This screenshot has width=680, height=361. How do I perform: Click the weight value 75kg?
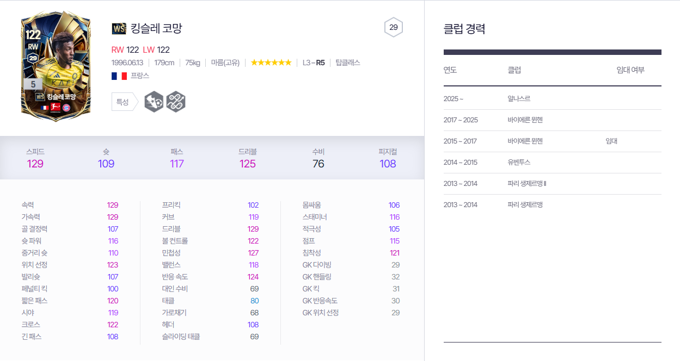pos(193,63)
